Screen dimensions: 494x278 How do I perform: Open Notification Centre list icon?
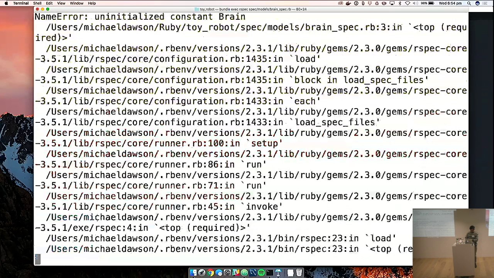(x=486, y=3)
